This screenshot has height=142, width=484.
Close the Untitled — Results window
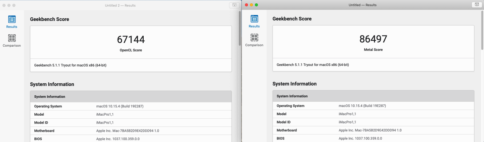[247, 5]
